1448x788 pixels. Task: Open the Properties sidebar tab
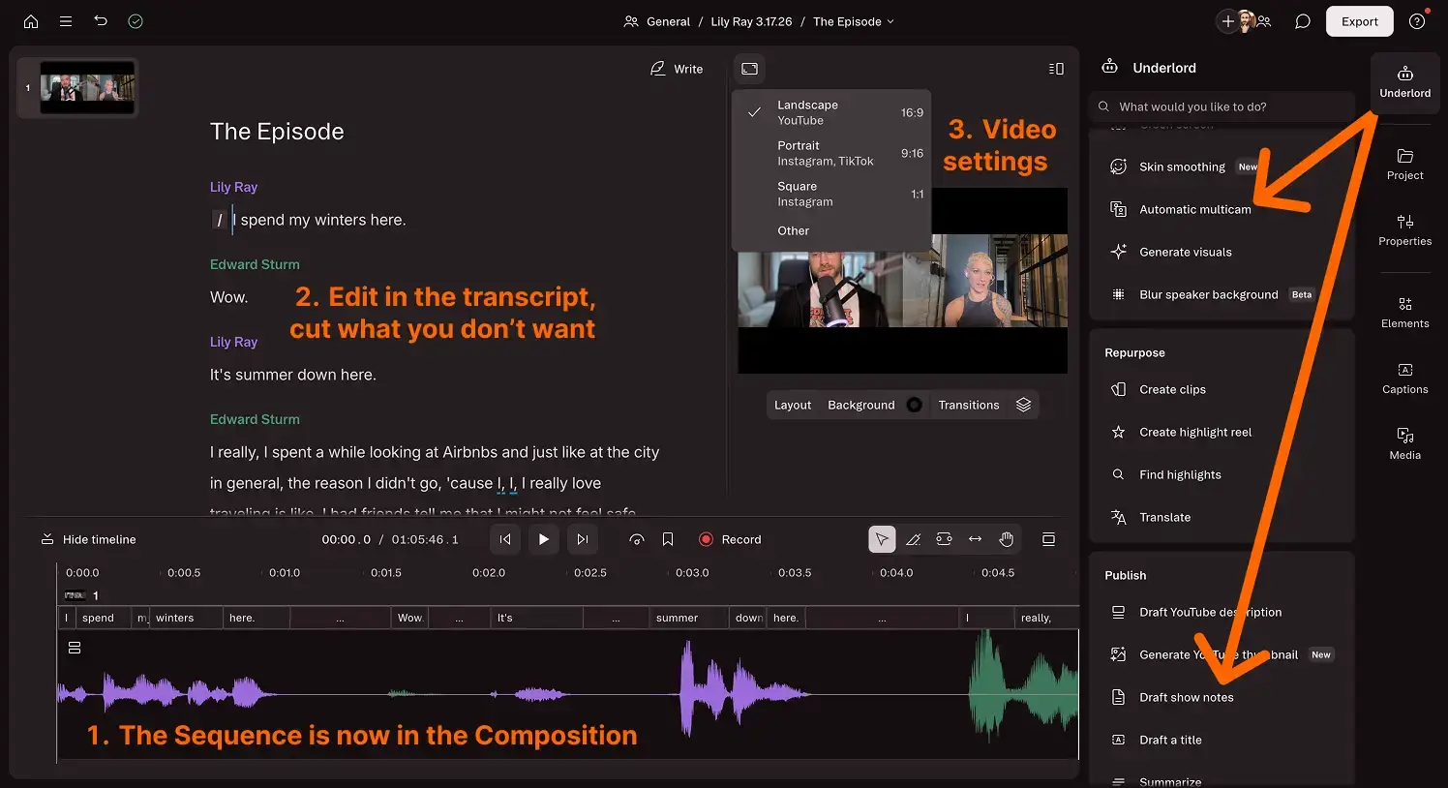[1404, 230]
